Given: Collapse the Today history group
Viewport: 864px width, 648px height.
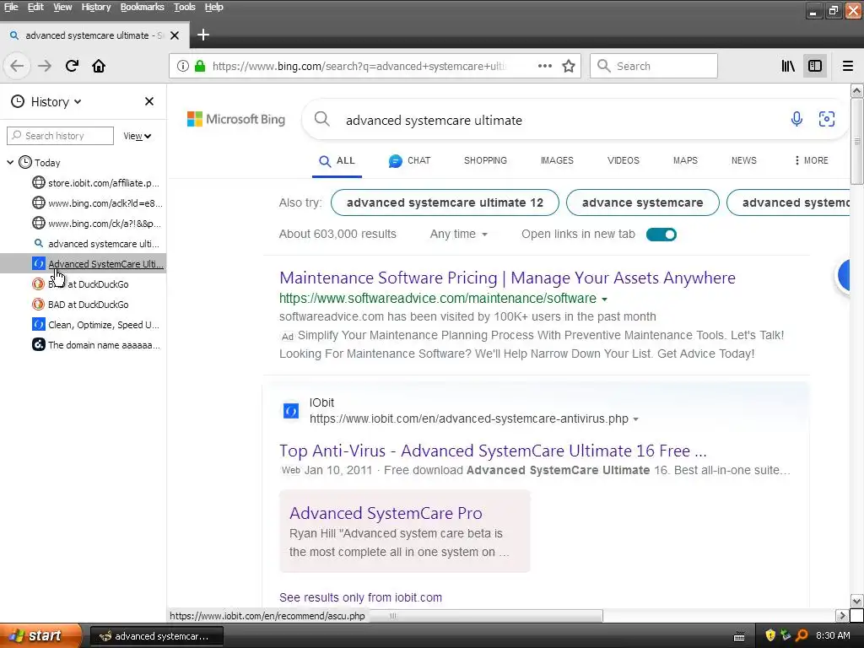Looking at the screenshot, I should click(x=10, y=163).
